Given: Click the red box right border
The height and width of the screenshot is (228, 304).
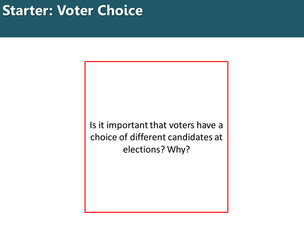Looking at the screenshot, I should (228, 137).
